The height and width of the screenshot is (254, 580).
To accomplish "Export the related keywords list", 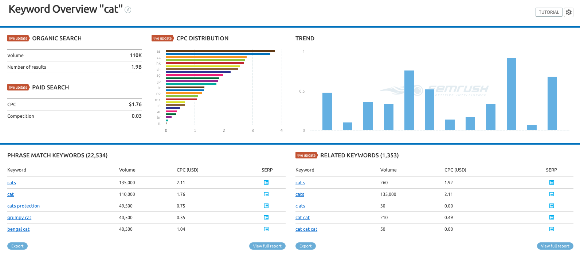I will tap(305, 246).
